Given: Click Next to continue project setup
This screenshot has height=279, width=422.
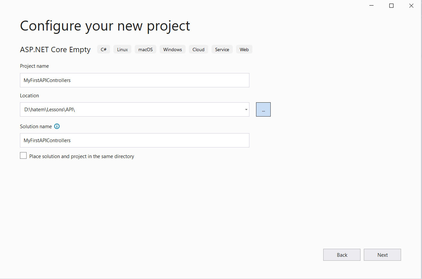Looking at the screenshot, I should click(382, 255).
